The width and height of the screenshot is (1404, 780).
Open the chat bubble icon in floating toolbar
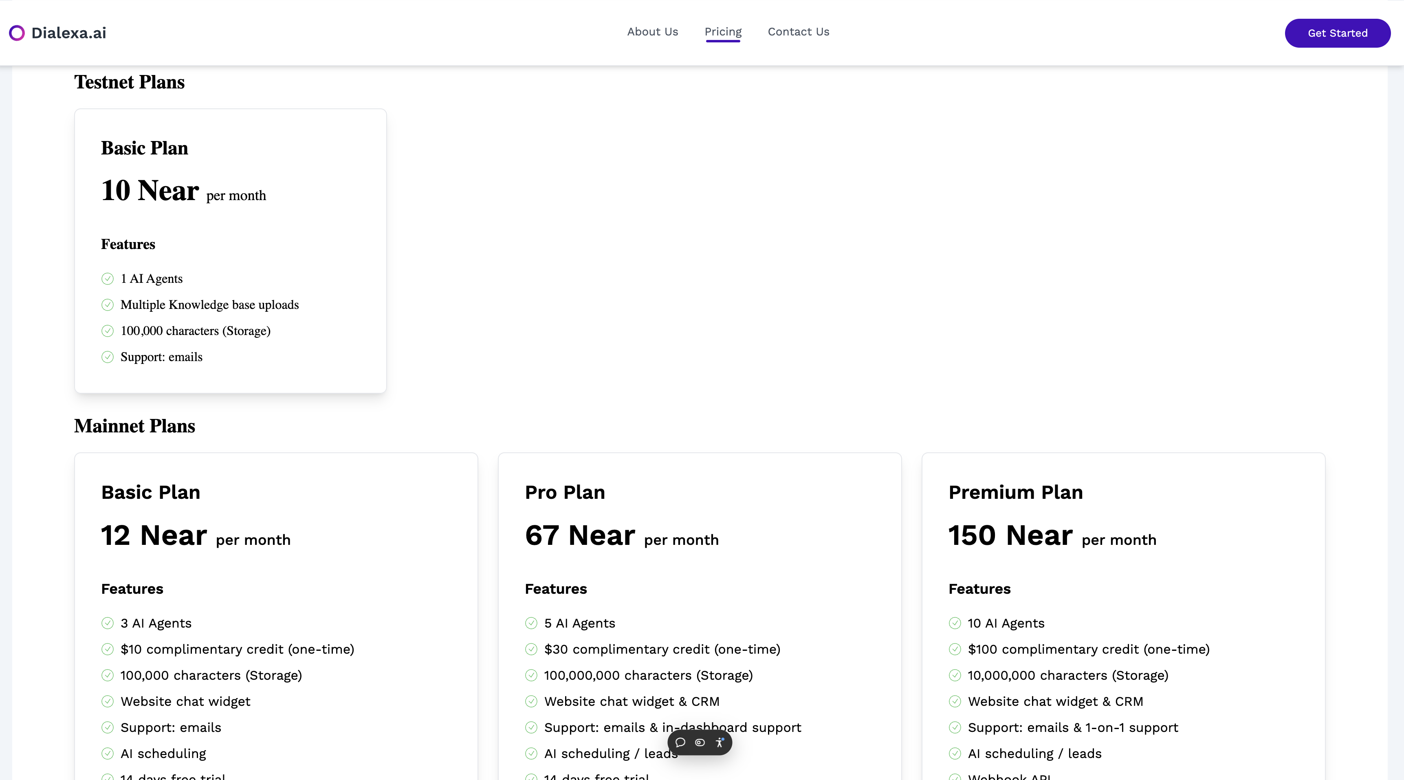(x=680, y=743)
